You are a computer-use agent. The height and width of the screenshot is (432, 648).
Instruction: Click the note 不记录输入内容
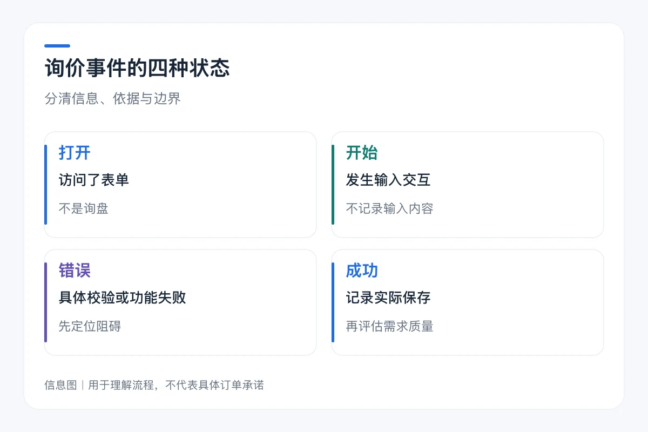[389, 208]
